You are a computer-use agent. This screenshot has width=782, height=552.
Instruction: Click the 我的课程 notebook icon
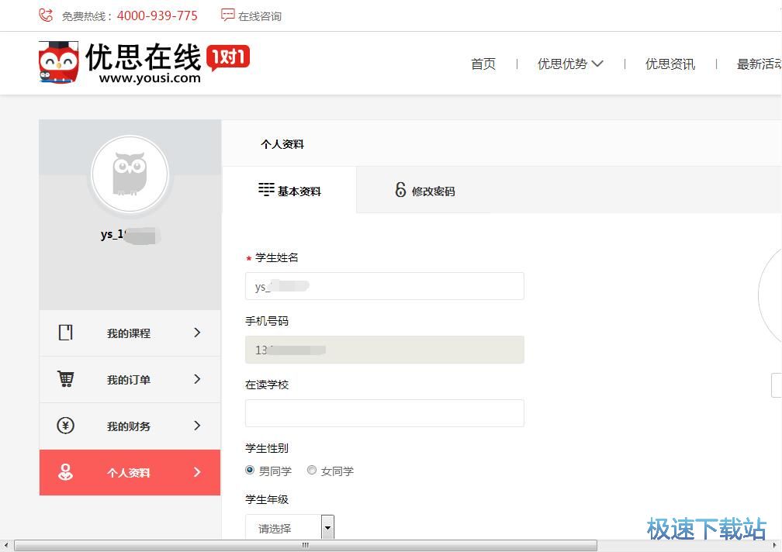(x=66, y=333)
